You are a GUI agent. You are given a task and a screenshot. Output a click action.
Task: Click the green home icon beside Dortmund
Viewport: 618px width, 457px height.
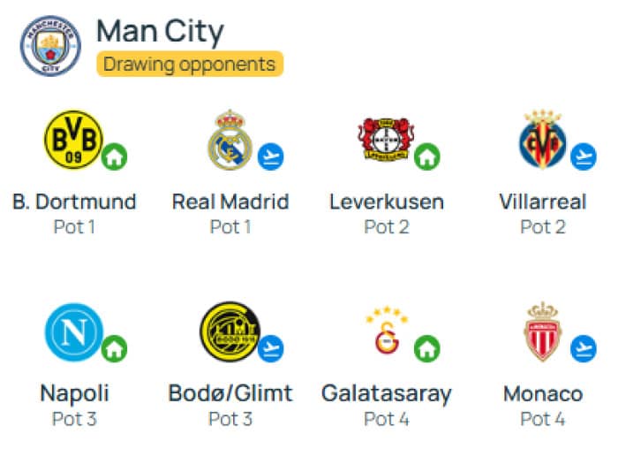114,156
